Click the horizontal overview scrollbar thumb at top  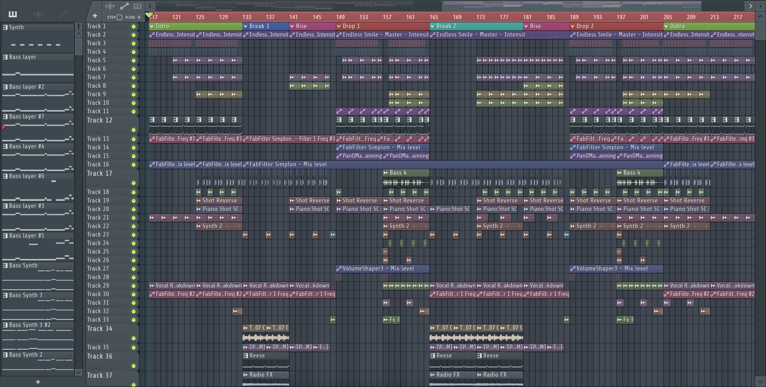pyautogui.click(x=572, y=6)
